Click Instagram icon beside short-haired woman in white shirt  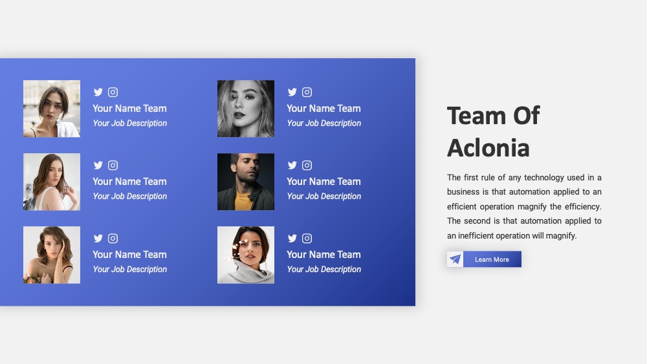pyautogui.click(x=113, y=92)
